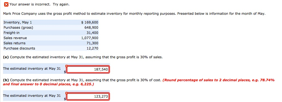282x102 pixels.
Task: Click the 648,900 purchases value
Action: 91,28
